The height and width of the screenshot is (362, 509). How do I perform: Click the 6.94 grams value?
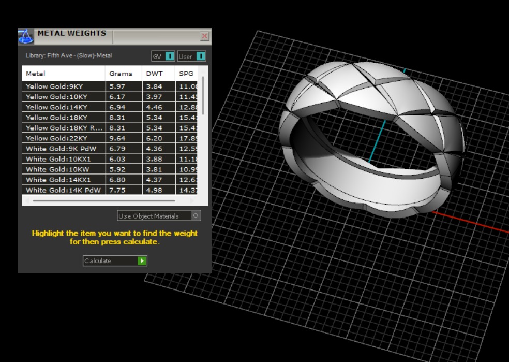117,107
